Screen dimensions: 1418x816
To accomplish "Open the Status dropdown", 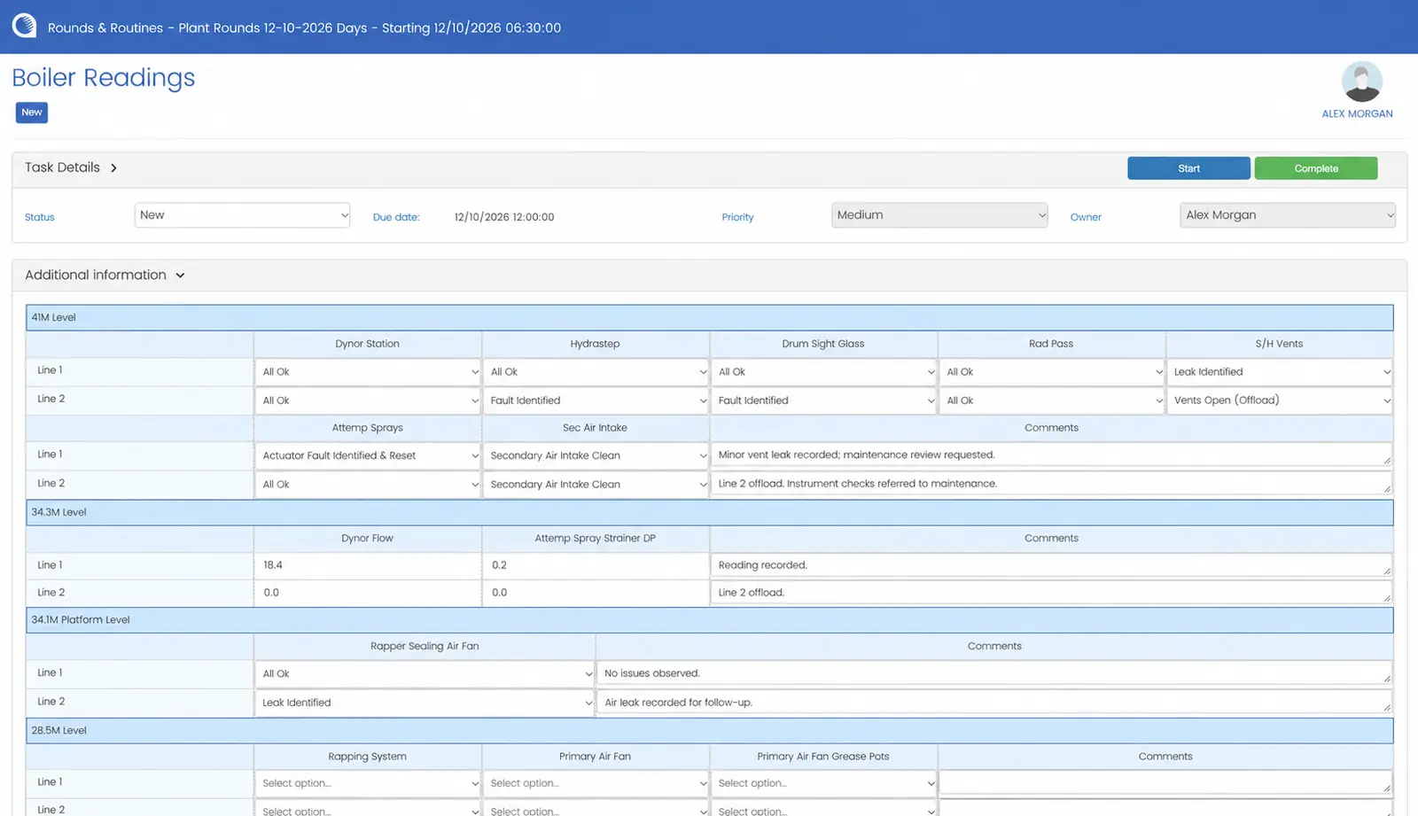I will click(242, 215).
